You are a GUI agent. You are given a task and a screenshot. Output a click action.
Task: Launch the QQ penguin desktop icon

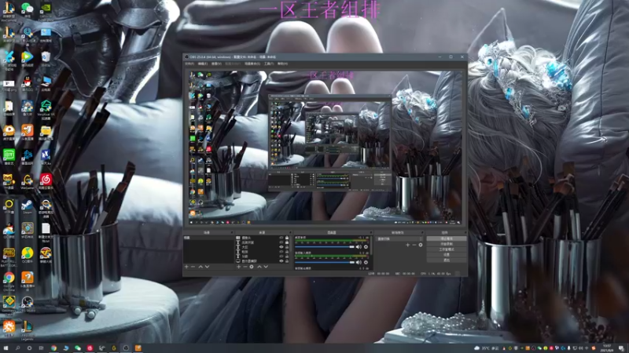[28, 84]
